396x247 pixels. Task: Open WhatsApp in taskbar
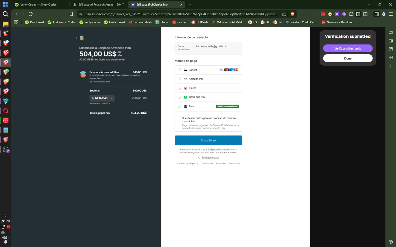[x=6, y=150]
